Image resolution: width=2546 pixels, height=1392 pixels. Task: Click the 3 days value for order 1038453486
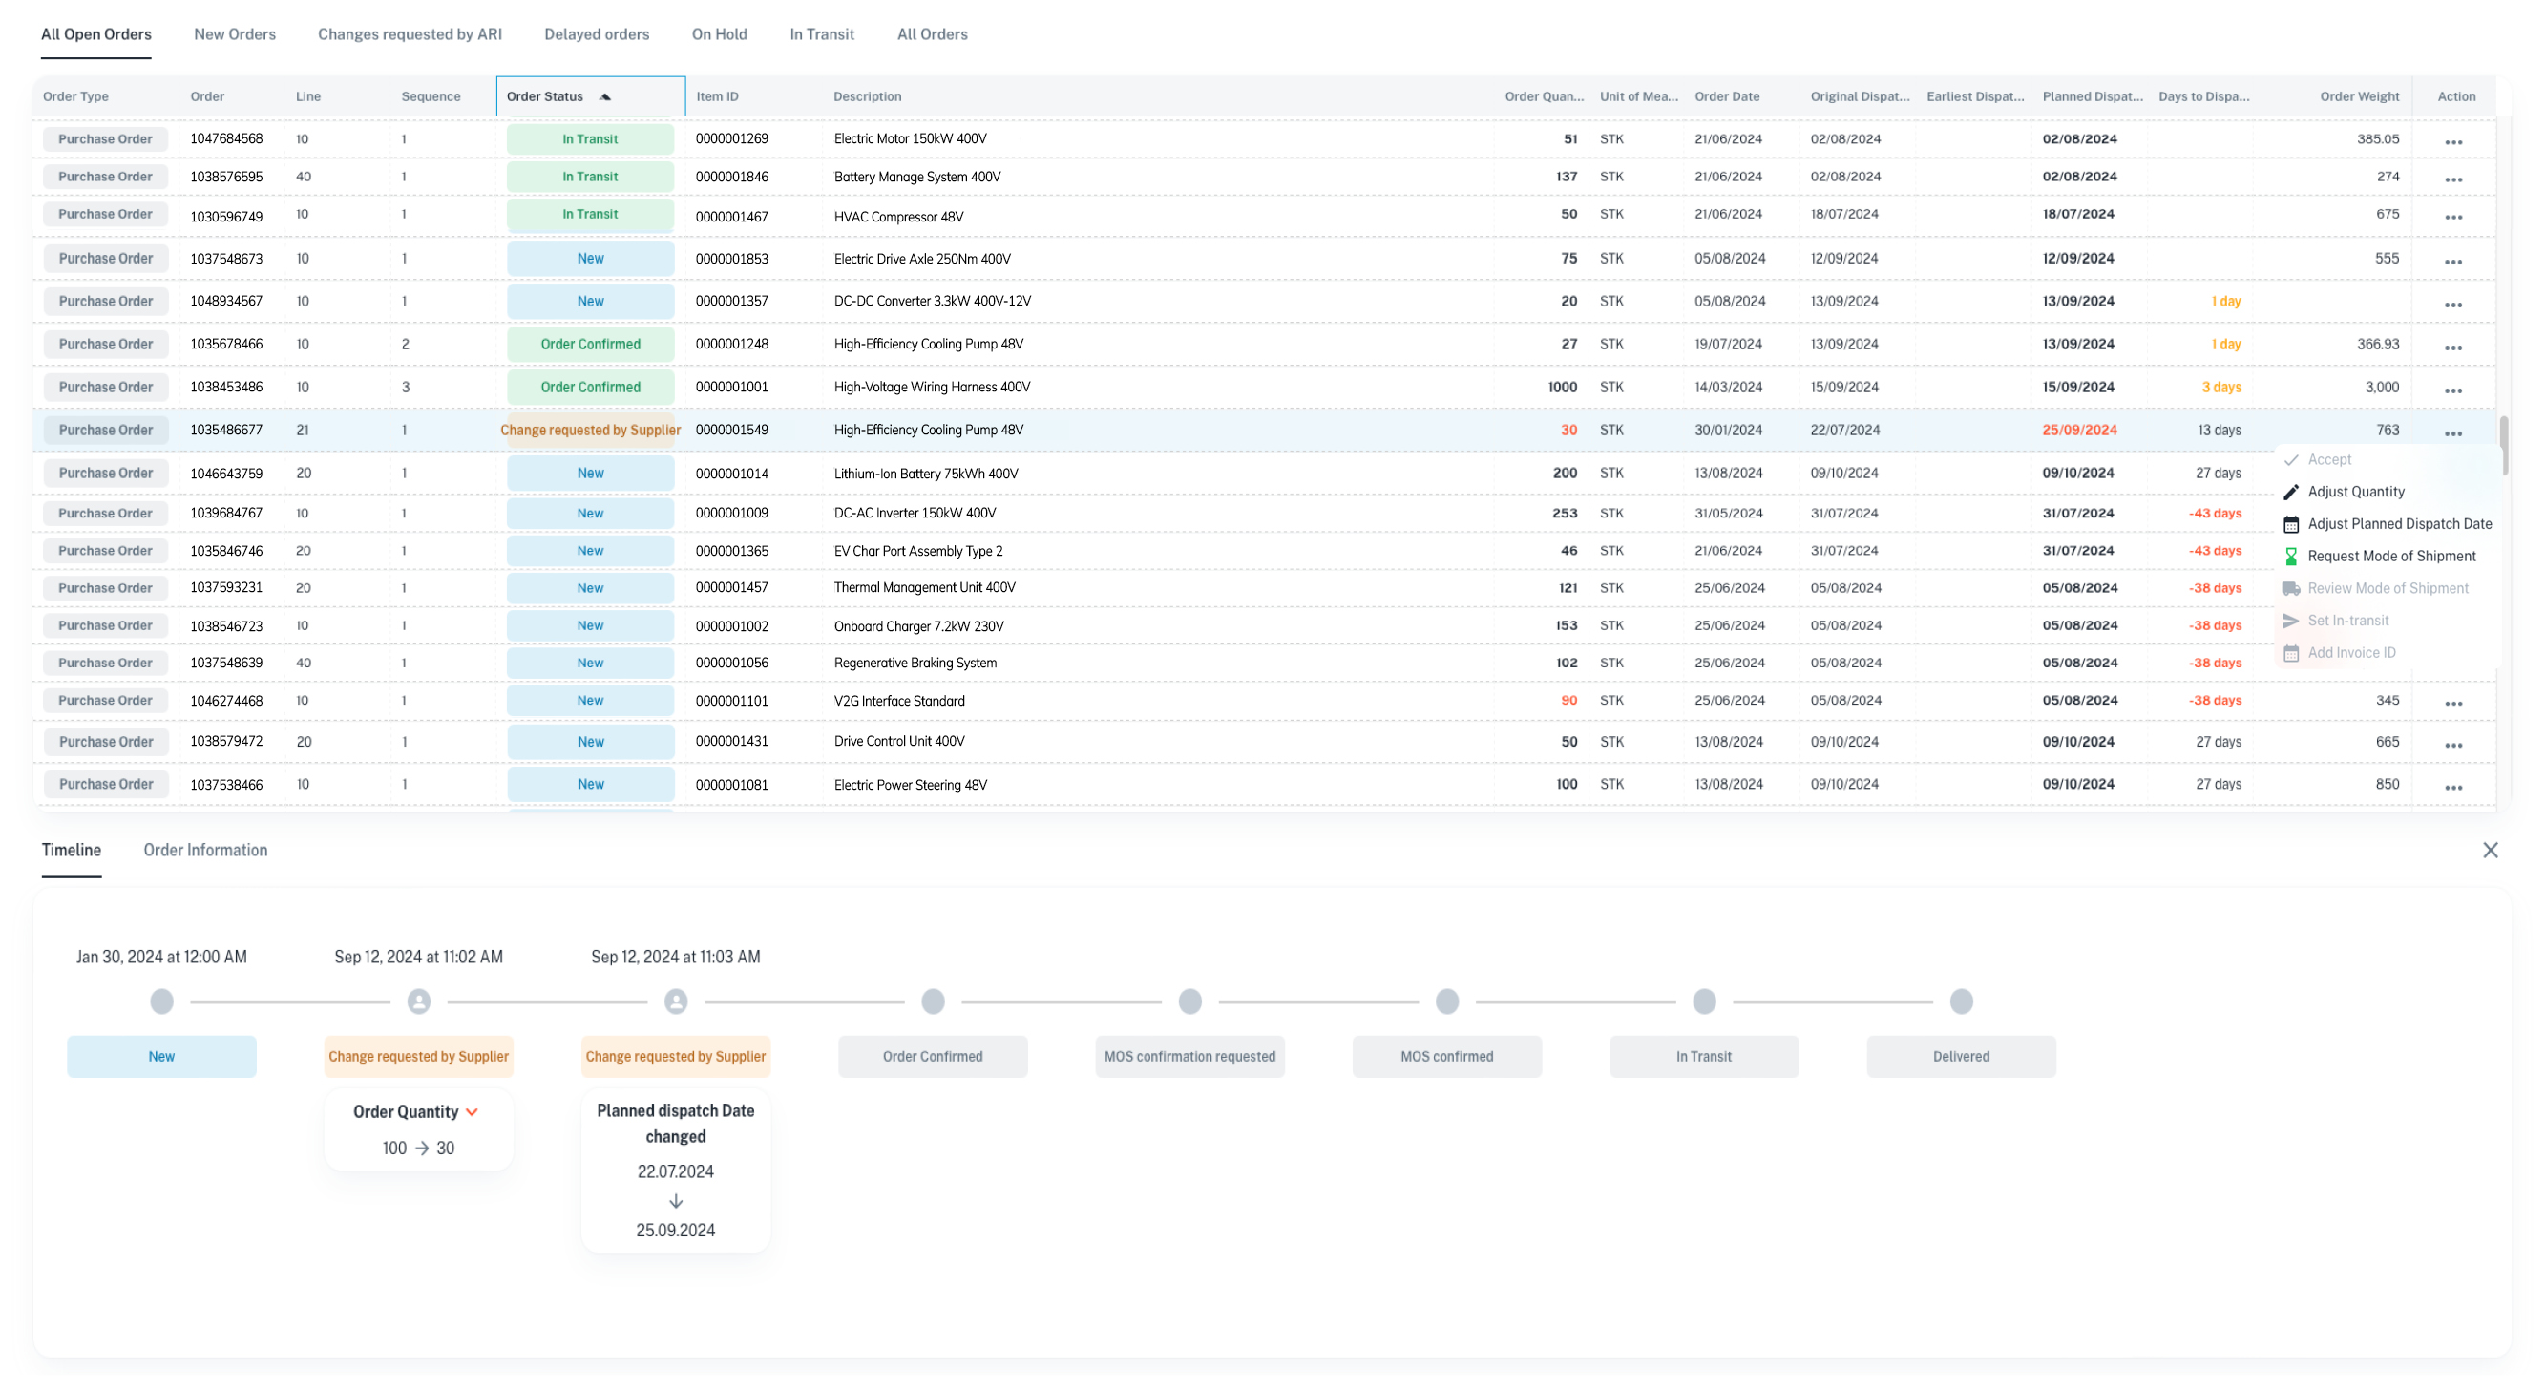2220,387
